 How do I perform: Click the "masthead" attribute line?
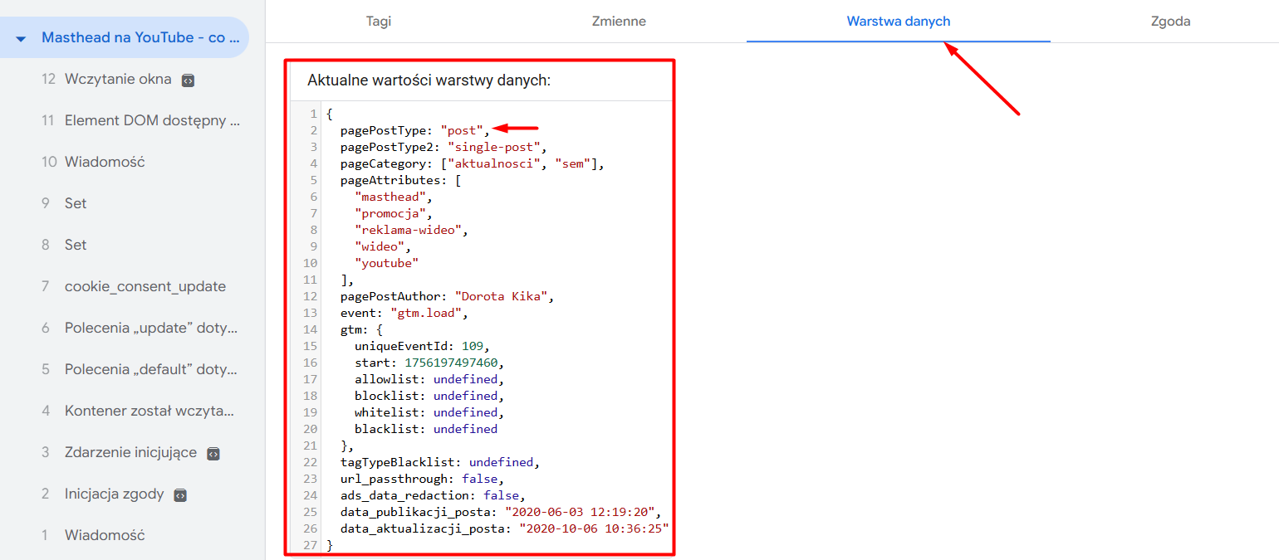click(393, 197)
